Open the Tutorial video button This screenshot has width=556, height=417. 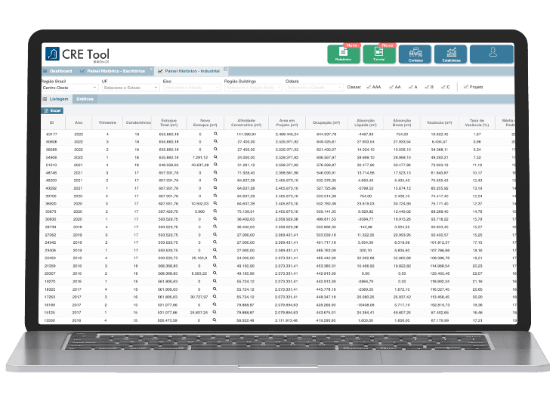click(x=379, y=54)
